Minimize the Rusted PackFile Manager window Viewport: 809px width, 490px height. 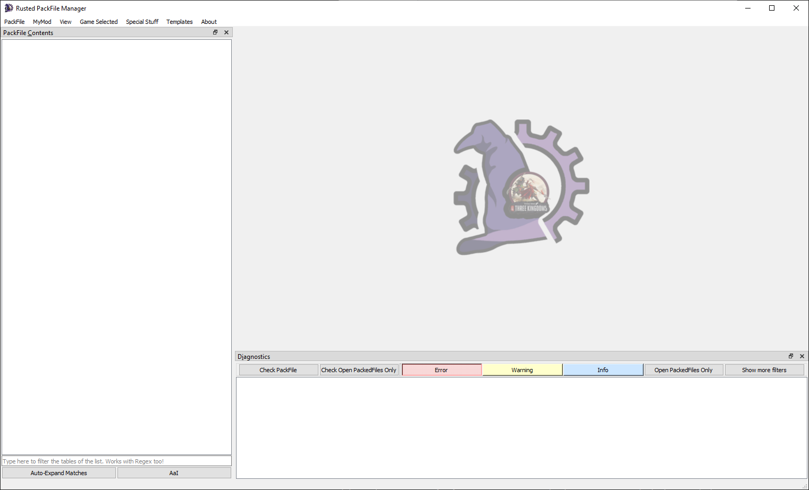(748, 8)
